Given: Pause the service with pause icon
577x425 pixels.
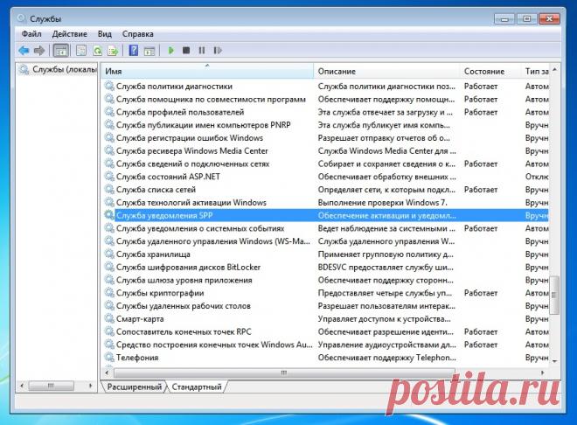Looking at the screenshot, I should (x=202, y=51).
